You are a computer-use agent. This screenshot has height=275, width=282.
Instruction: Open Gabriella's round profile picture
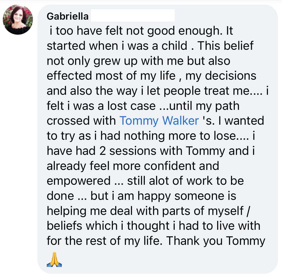(x=18, y=20)
